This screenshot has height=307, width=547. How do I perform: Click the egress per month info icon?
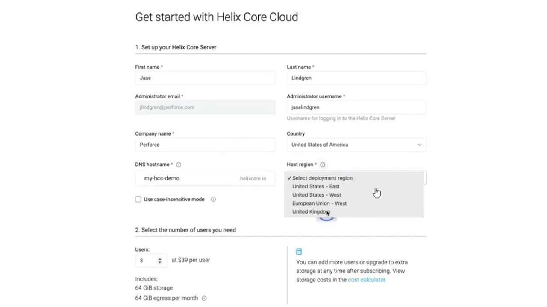pyautogui.click(x=204, y=298)
